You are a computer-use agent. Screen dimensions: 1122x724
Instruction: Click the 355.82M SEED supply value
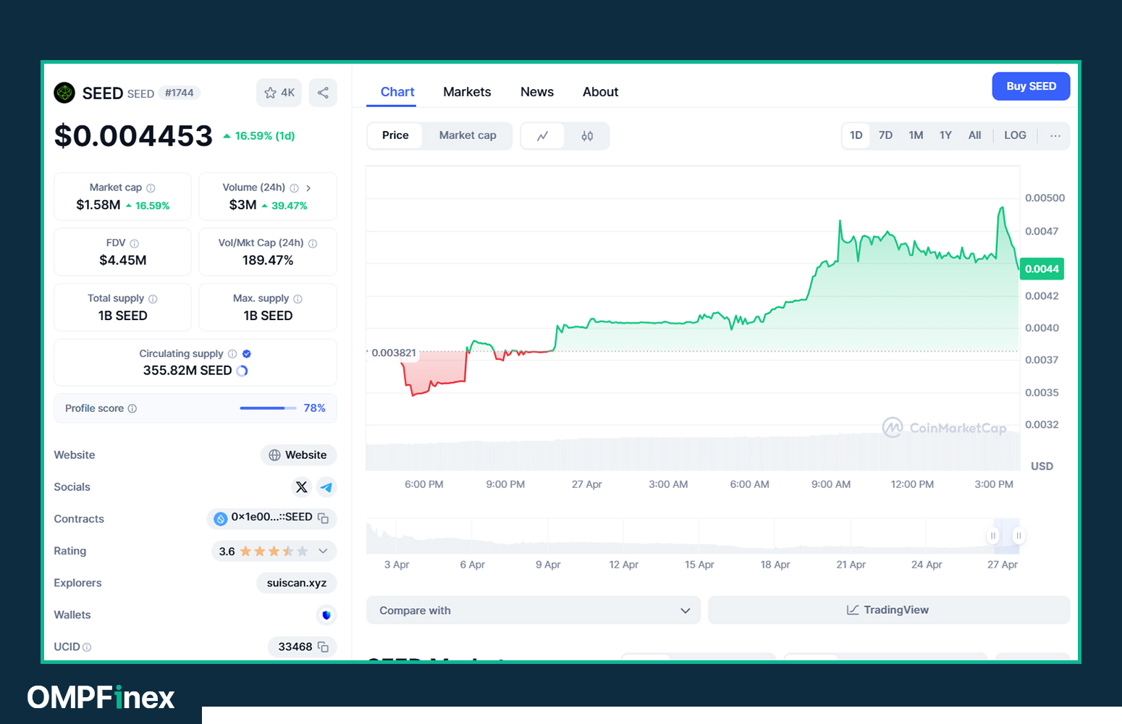click(187, 371)
